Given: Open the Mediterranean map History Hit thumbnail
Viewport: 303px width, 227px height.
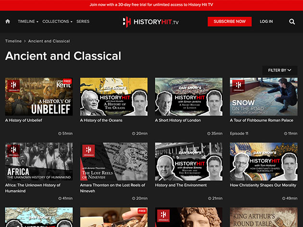Looking at the screenshot, I should [x=39, y=217].
